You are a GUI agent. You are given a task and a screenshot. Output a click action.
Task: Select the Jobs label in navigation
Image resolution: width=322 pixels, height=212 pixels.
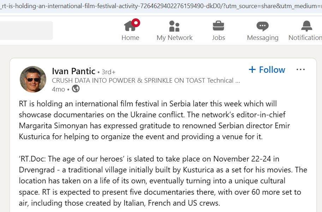point(218,38)
